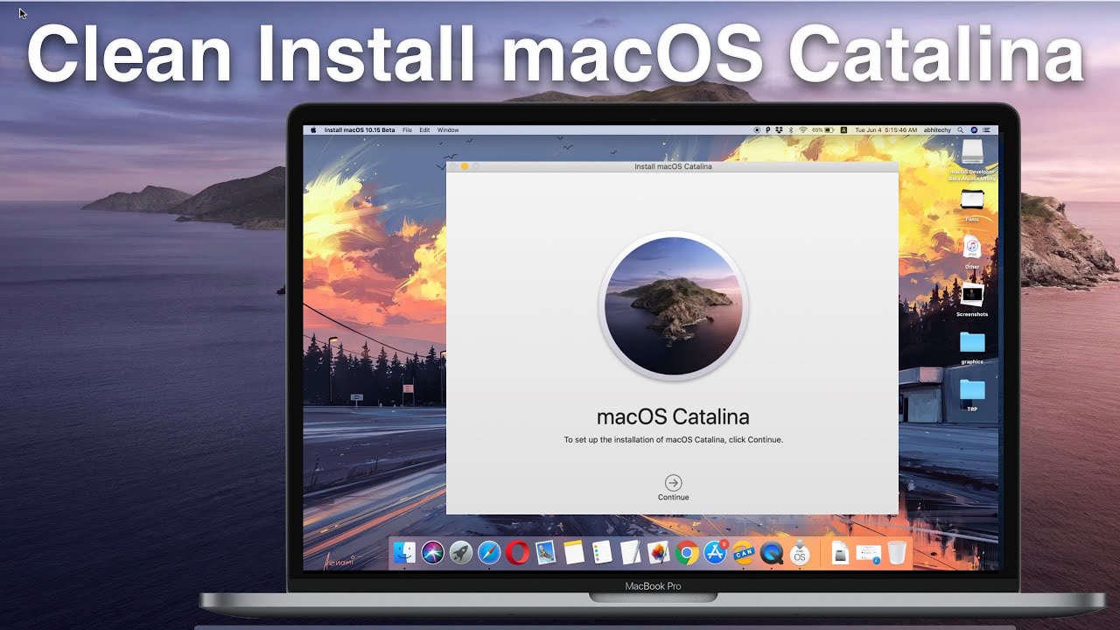Image resolution: width=1120 pixels, height=630 pixels.
Task: Open the Dropbox menu bar icon
Action: click(779, 129)
